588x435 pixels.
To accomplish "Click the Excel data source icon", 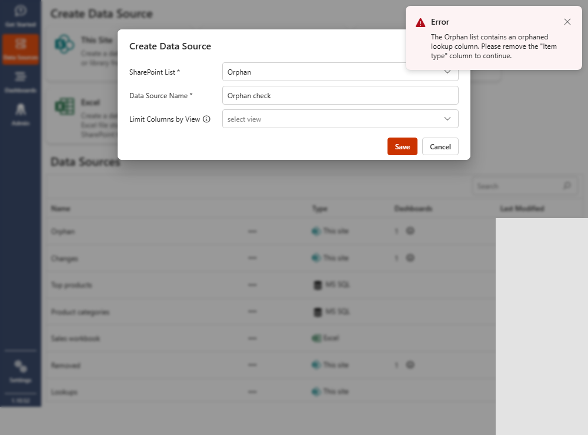I will [65, 106].
